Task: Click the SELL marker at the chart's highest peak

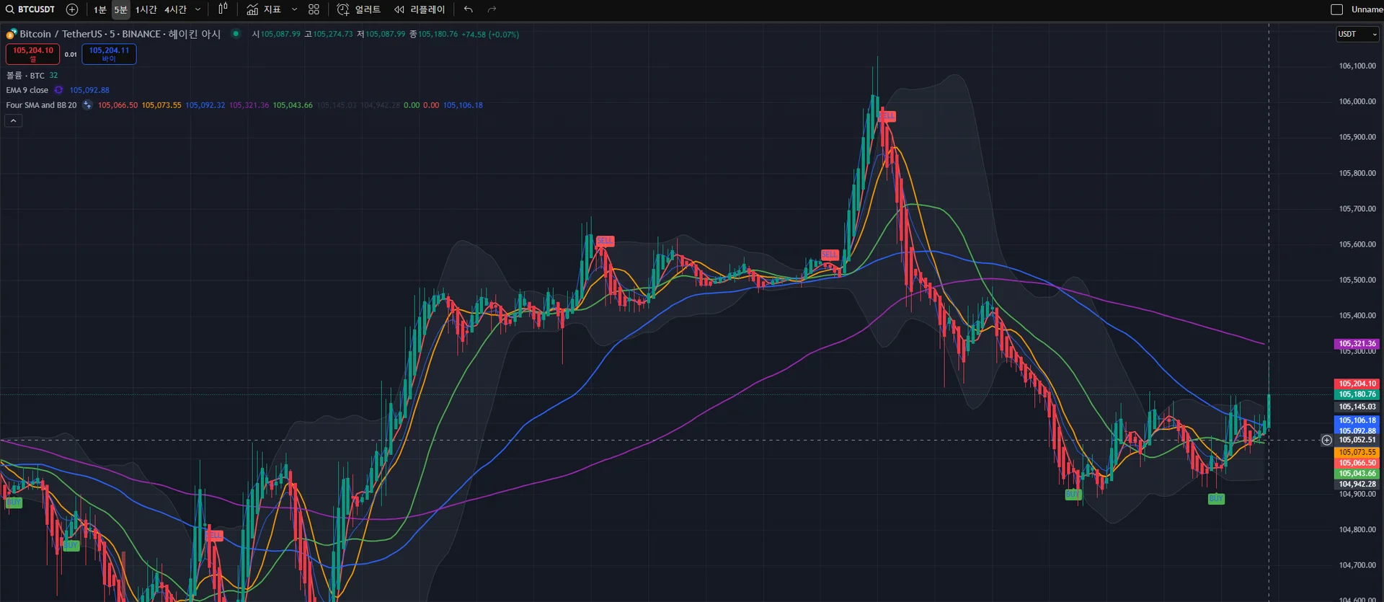Action: coord(887,116)
